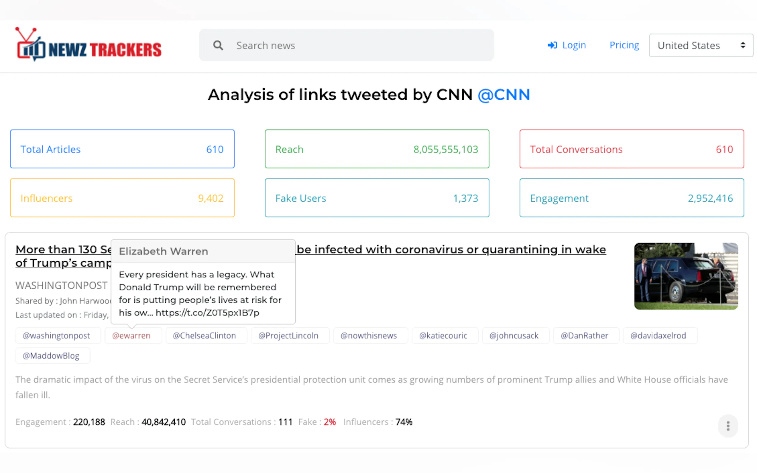Image resolution: width=757 pixels, height=473 pixels.
Task: Select the Total Articles stat card
Action: tap(122, 149)
